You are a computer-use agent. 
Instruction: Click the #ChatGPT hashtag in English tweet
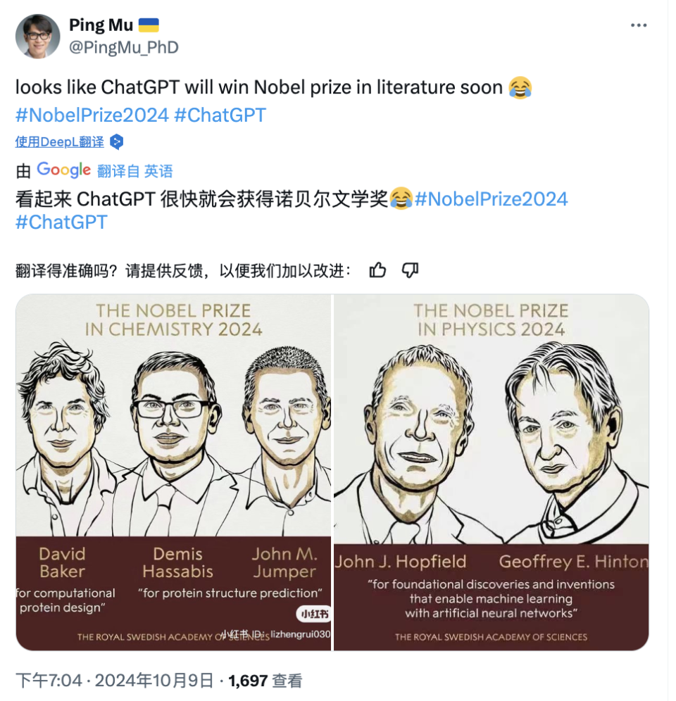pyautogui.click(x=220, y=115)
